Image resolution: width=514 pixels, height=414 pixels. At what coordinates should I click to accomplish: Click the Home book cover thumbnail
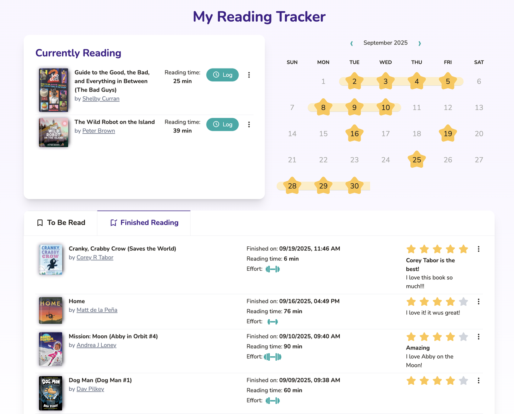tap(51, 310)
